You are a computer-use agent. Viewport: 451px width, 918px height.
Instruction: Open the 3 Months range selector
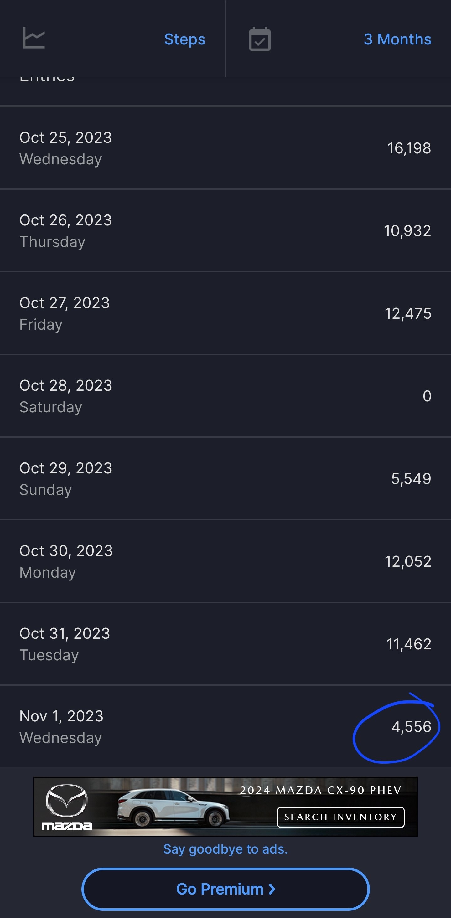(397, 39)
